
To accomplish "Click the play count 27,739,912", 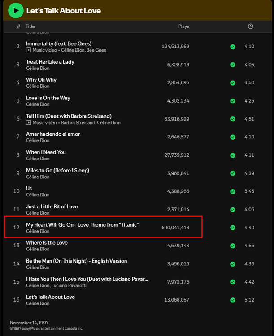I will (x=177, y=155).
